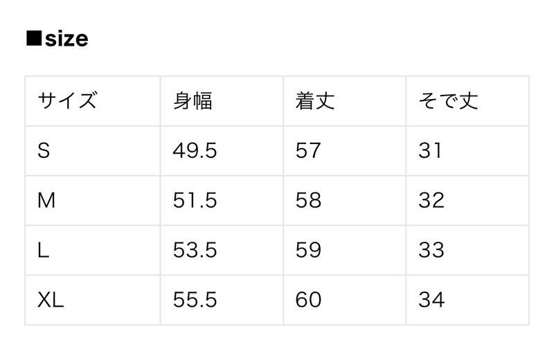Click the そで丈 column header
Image resolution: width=554 pixels, height=347 pixels.
pos(448,101)
